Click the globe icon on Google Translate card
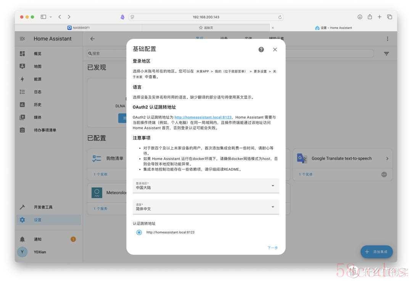The width and height of the screenshot is (412, 282). click(x=384, y=174)
